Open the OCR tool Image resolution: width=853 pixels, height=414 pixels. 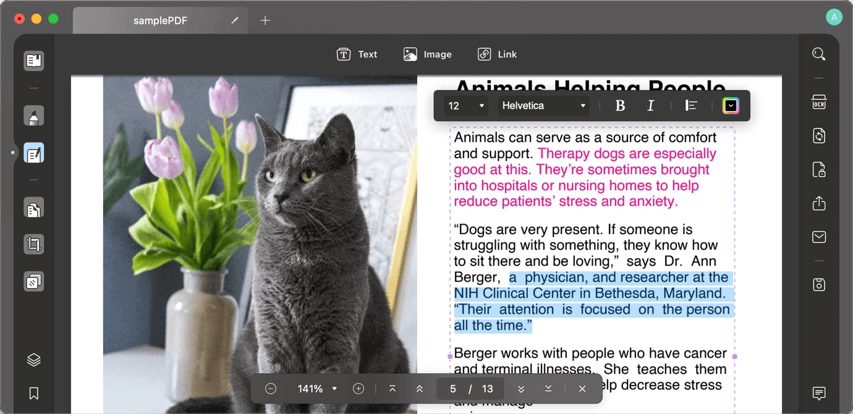click(818, 103)
